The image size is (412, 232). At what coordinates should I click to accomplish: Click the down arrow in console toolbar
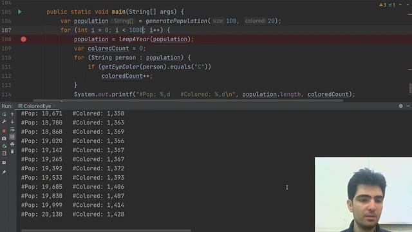(12, 122)
